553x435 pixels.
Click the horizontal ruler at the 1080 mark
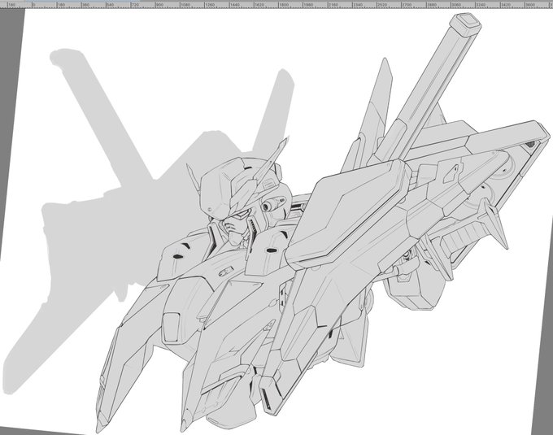pos(185,5)
